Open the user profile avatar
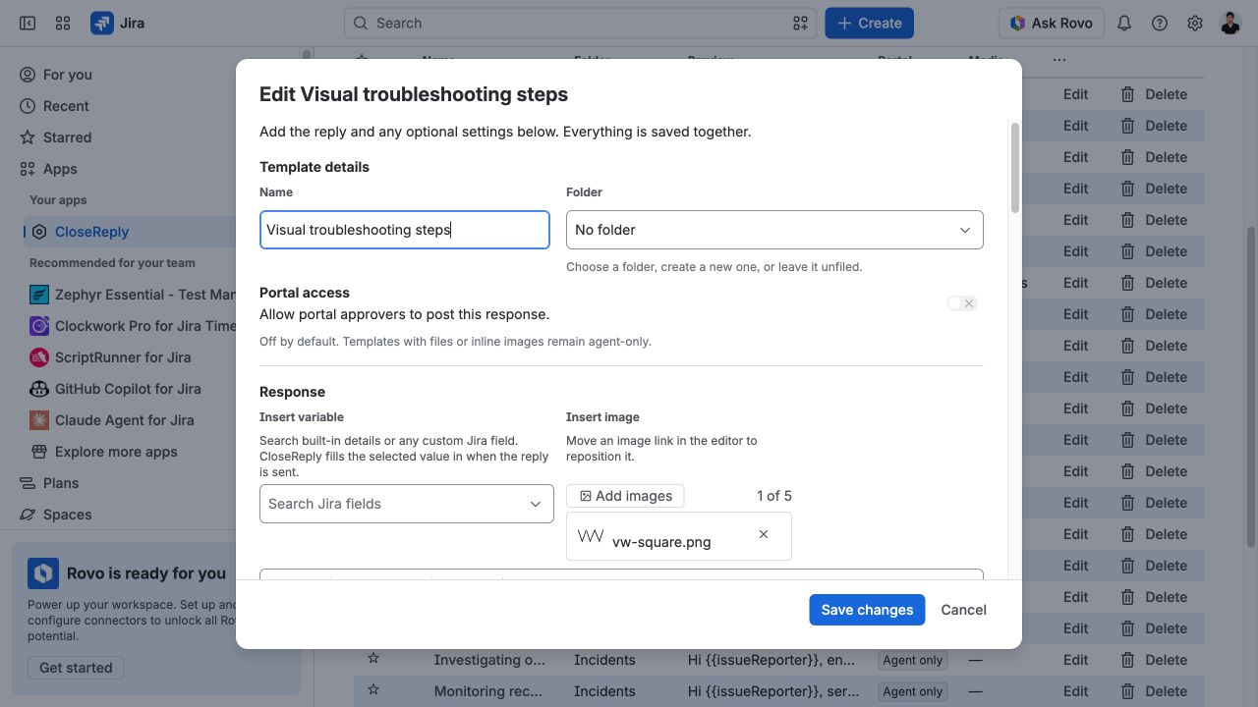Viewport: 1258px width, 707px height. [x=1230, y=23]
